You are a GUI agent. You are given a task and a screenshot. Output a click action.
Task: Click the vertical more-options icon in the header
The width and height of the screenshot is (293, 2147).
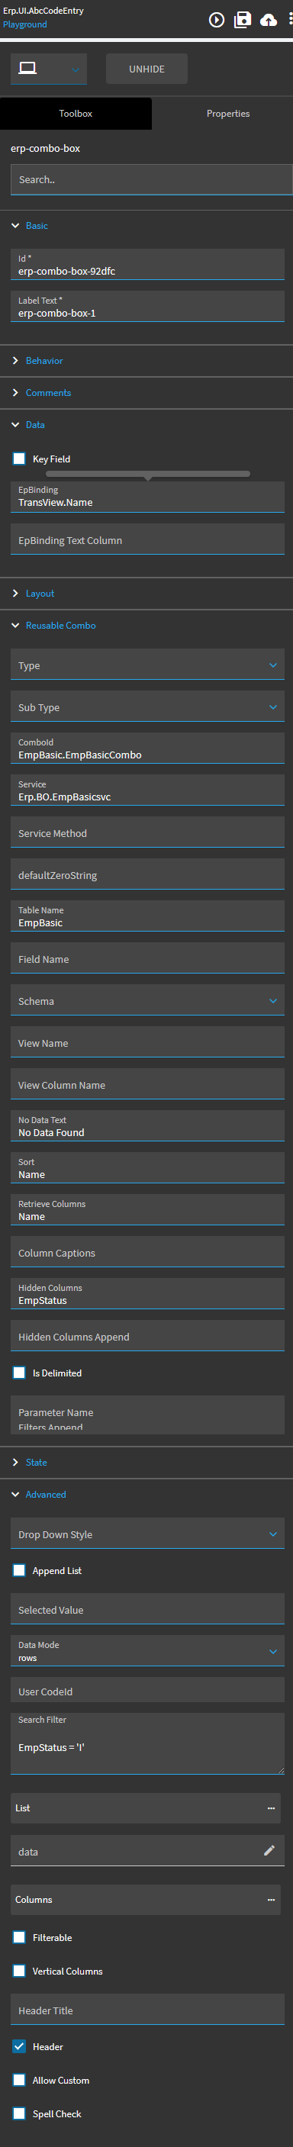click(x=290, y=20)
